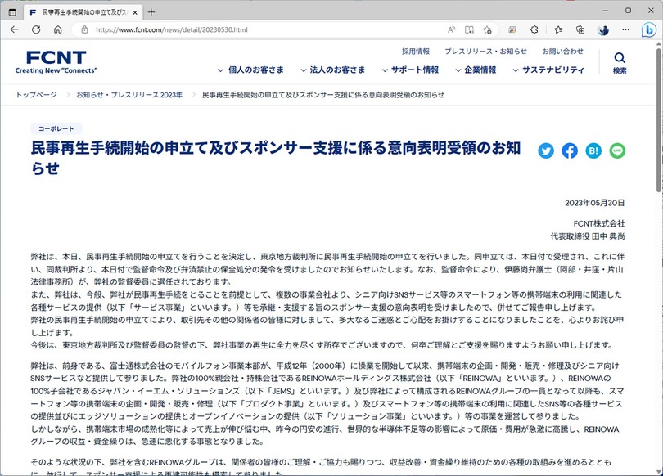The image size is (663, 476).
Task: Open the Bing sidebar button
Action: (648, 30)
